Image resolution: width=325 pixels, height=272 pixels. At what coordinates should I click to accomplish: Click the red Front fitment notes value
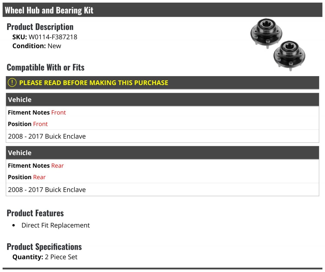(58, 112)
